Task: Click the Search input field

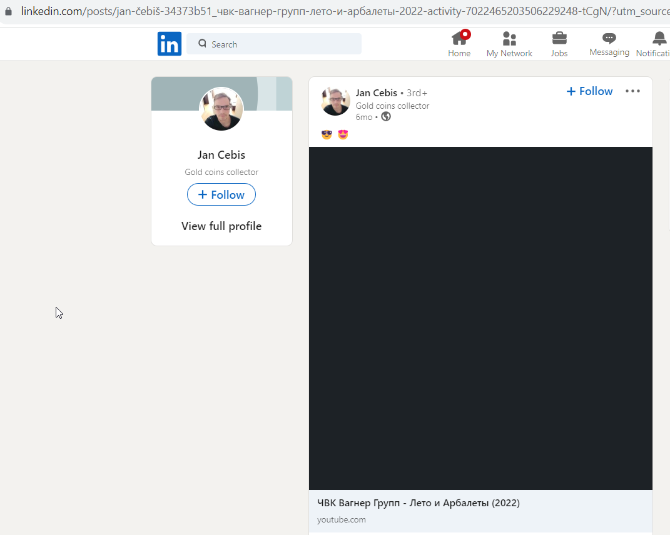Action: [x=274, y=44]
